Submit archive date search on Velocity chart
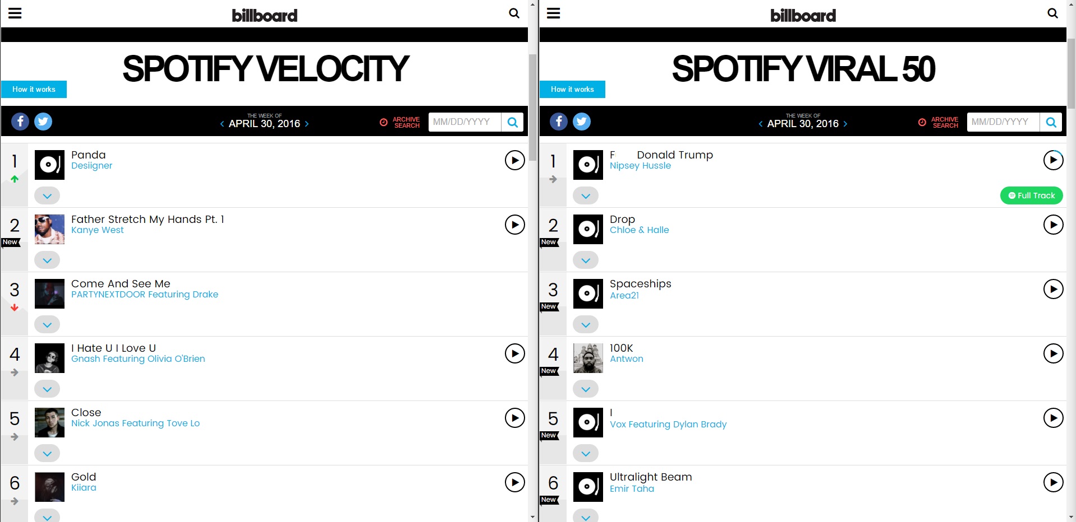The image size is (1076, 522). point(512,122)
